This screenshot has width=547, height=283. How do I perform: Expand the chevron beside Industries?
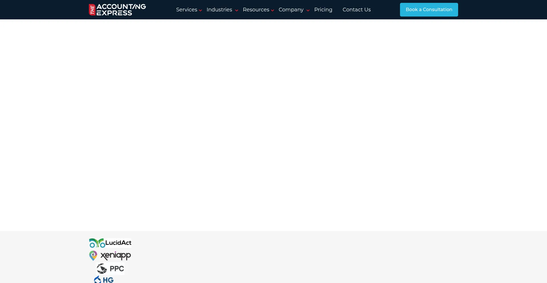tap(236, 11)
